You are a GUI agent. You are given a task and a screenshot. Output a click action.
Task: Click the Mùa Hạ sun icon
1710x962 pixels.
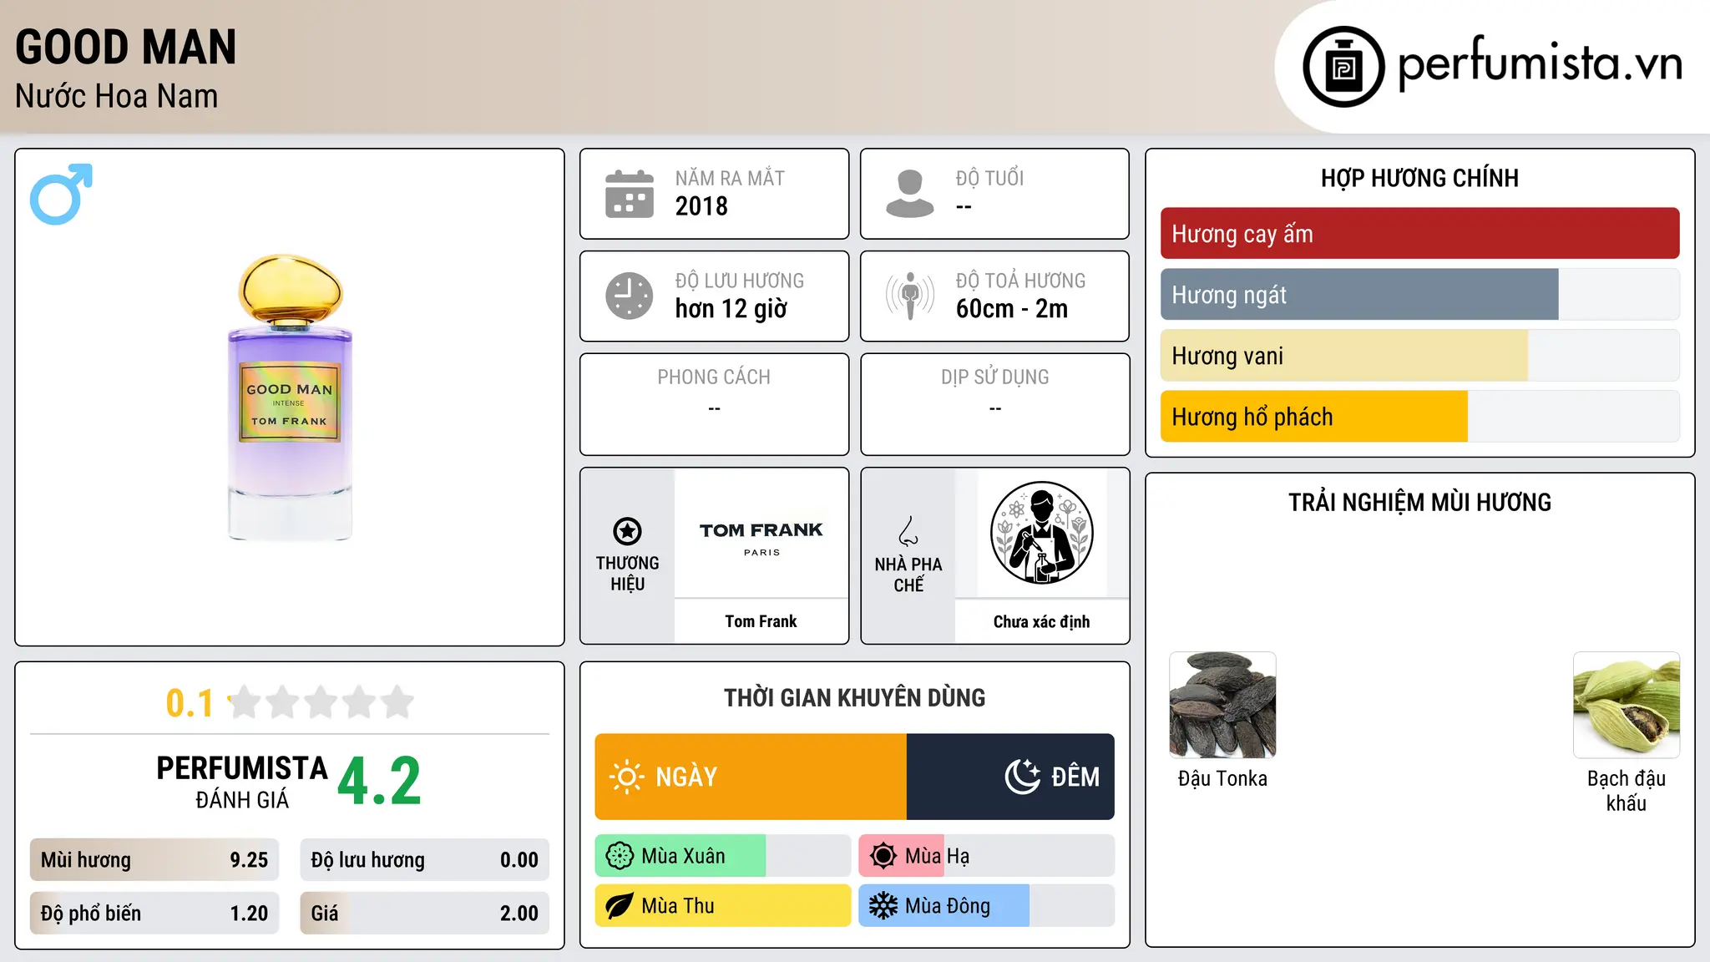click(x=883, y=856)
